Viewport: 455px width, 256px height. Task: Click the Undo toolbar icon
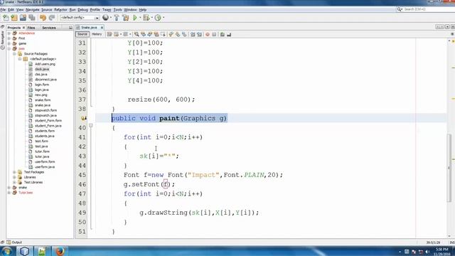pyautogui.click(x=43, y=18)
